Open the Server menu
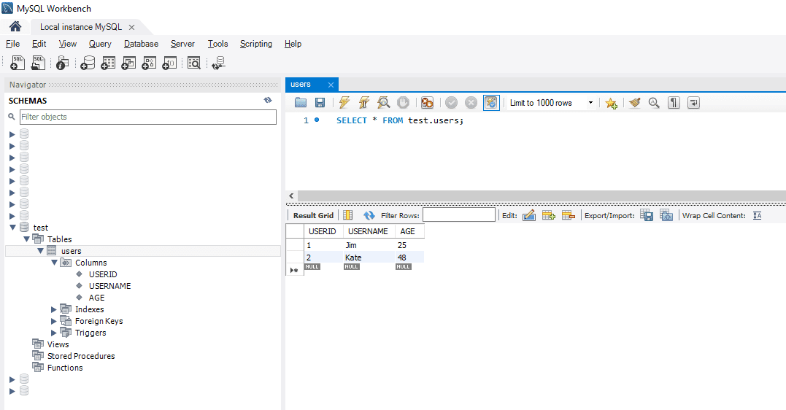786x410 pixels. coord(182,44)
